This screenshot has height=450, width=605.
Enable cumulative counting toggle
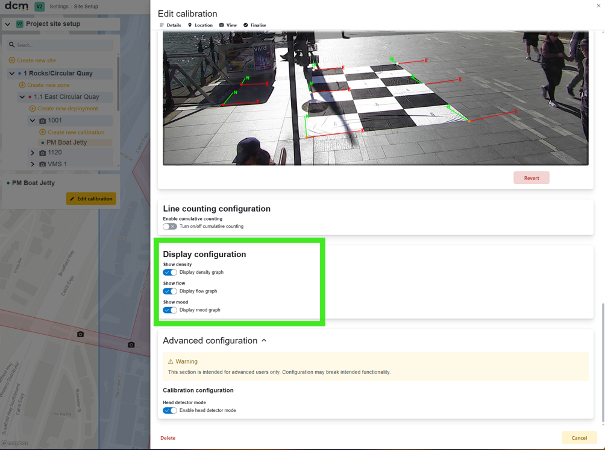coord(170,226)
